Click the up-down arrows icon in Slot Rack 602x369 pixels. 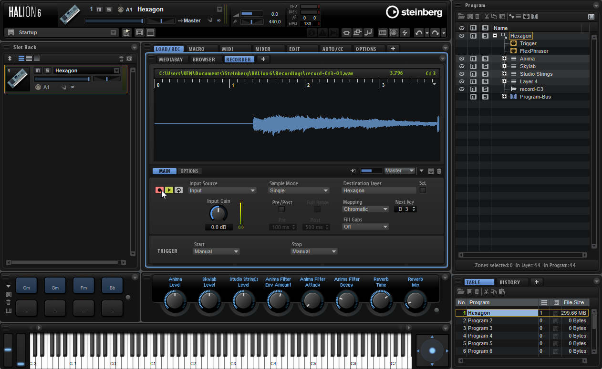click(x=10, y=59)
